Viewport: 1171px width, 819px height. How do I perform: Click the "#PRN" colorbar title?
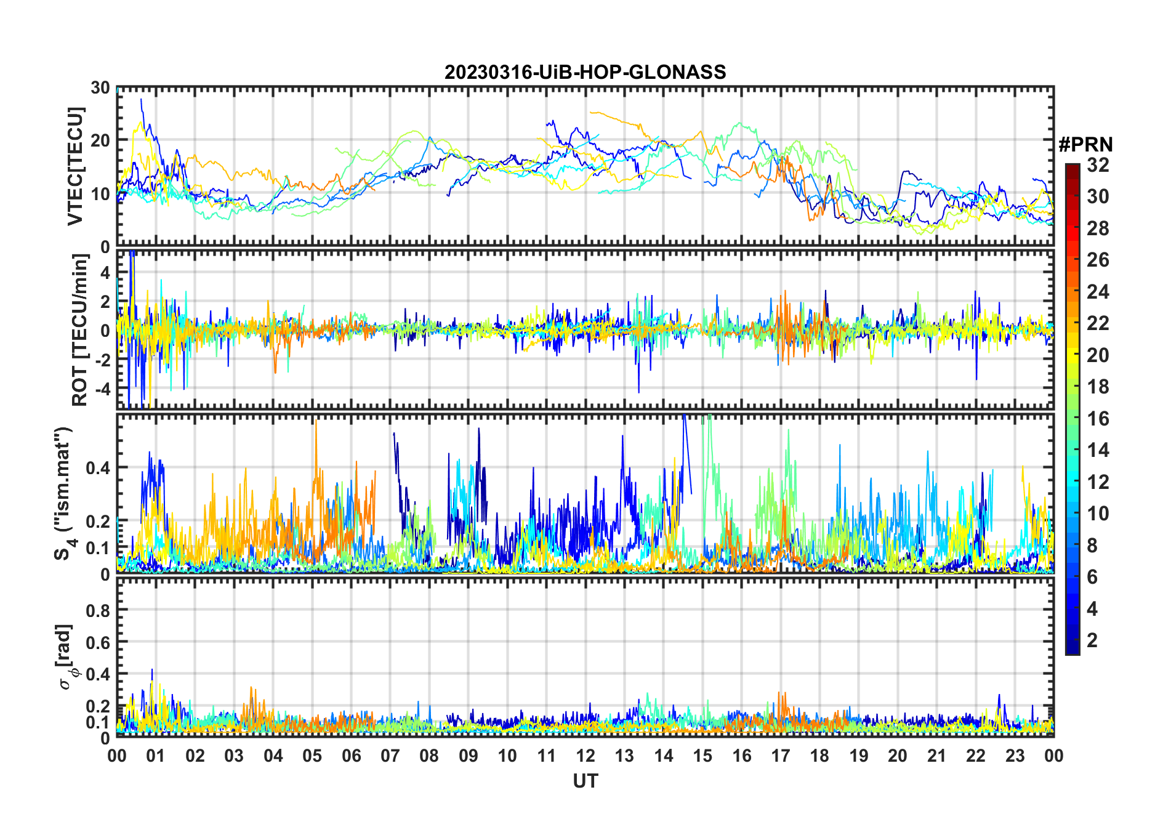point(1086,145)
